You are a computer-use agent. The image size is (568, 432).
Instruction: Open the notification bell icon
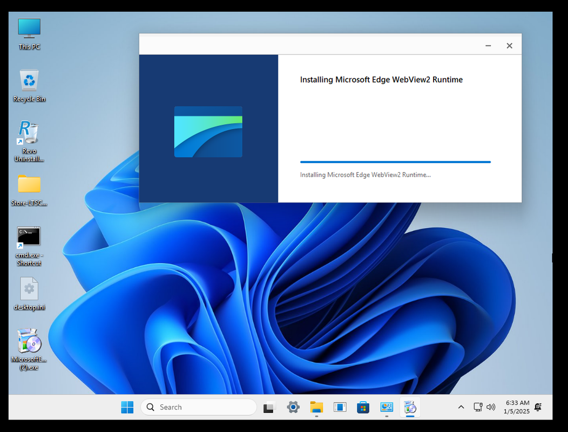point(538,407)
